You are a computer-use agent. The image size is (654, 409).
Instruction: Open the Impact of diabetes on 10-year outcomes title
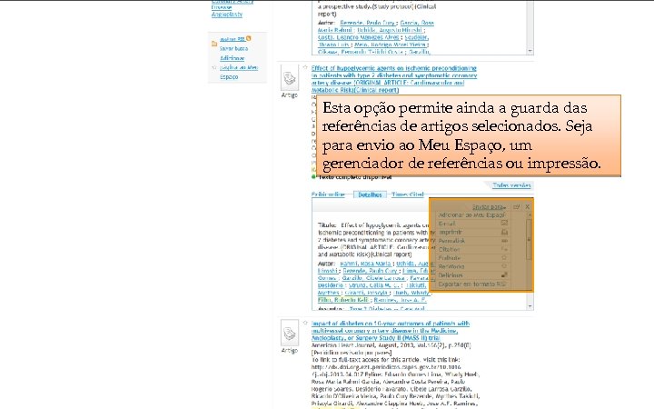[391, 331]
